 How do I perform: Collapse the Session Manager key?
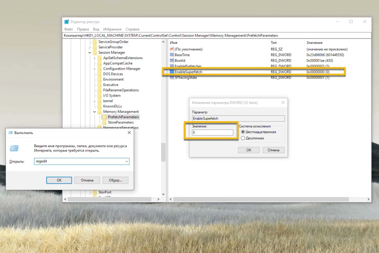pos(90,52)
